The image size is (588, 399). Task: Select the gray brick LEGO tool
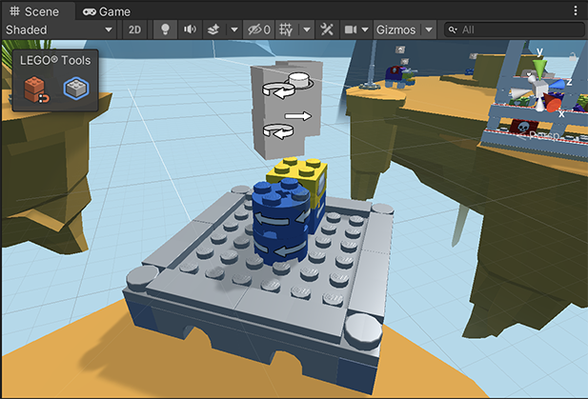74,90
